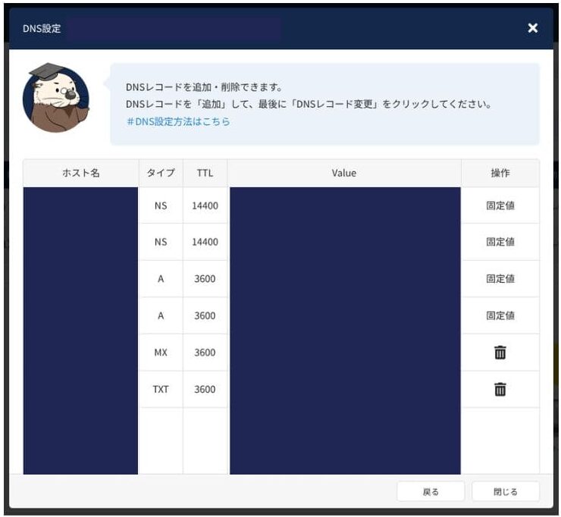Click the redacted Value cell of the MX row
561x517 pixels.
[344, 352]
